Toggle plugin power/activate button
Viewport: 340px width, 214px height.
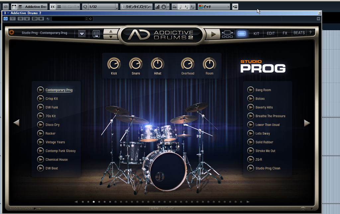(6, 19)
